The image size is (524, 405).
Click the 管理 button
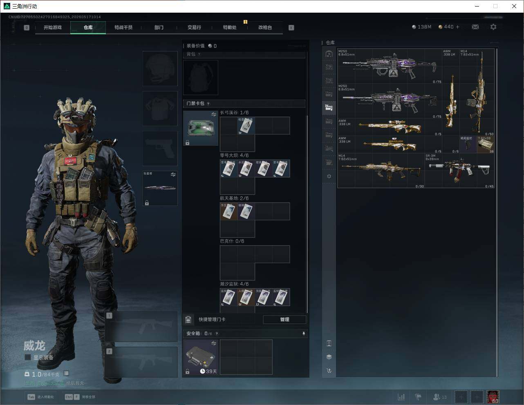coord(284,320)
